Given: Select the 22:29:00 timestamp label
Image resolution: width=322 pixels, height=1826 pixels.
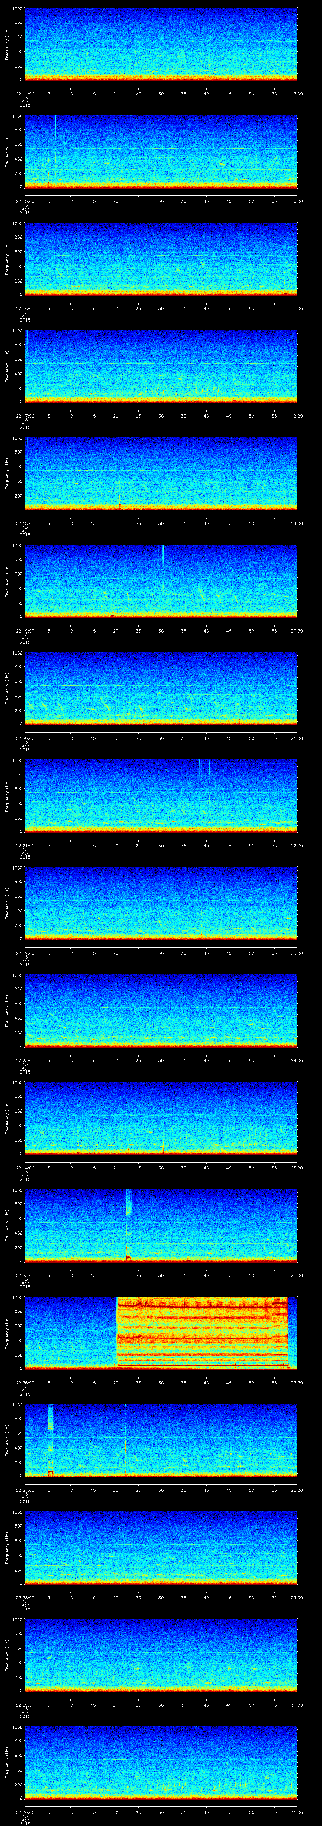Looking at the screenshot, I should (x=25, y=1705).
